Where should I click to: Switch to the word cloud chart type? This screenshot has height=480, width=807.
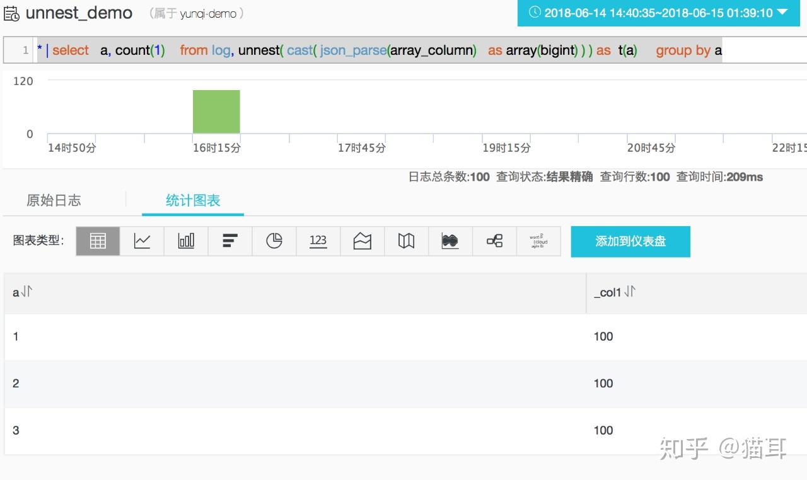pyautogui.click(x=540, y=241)
